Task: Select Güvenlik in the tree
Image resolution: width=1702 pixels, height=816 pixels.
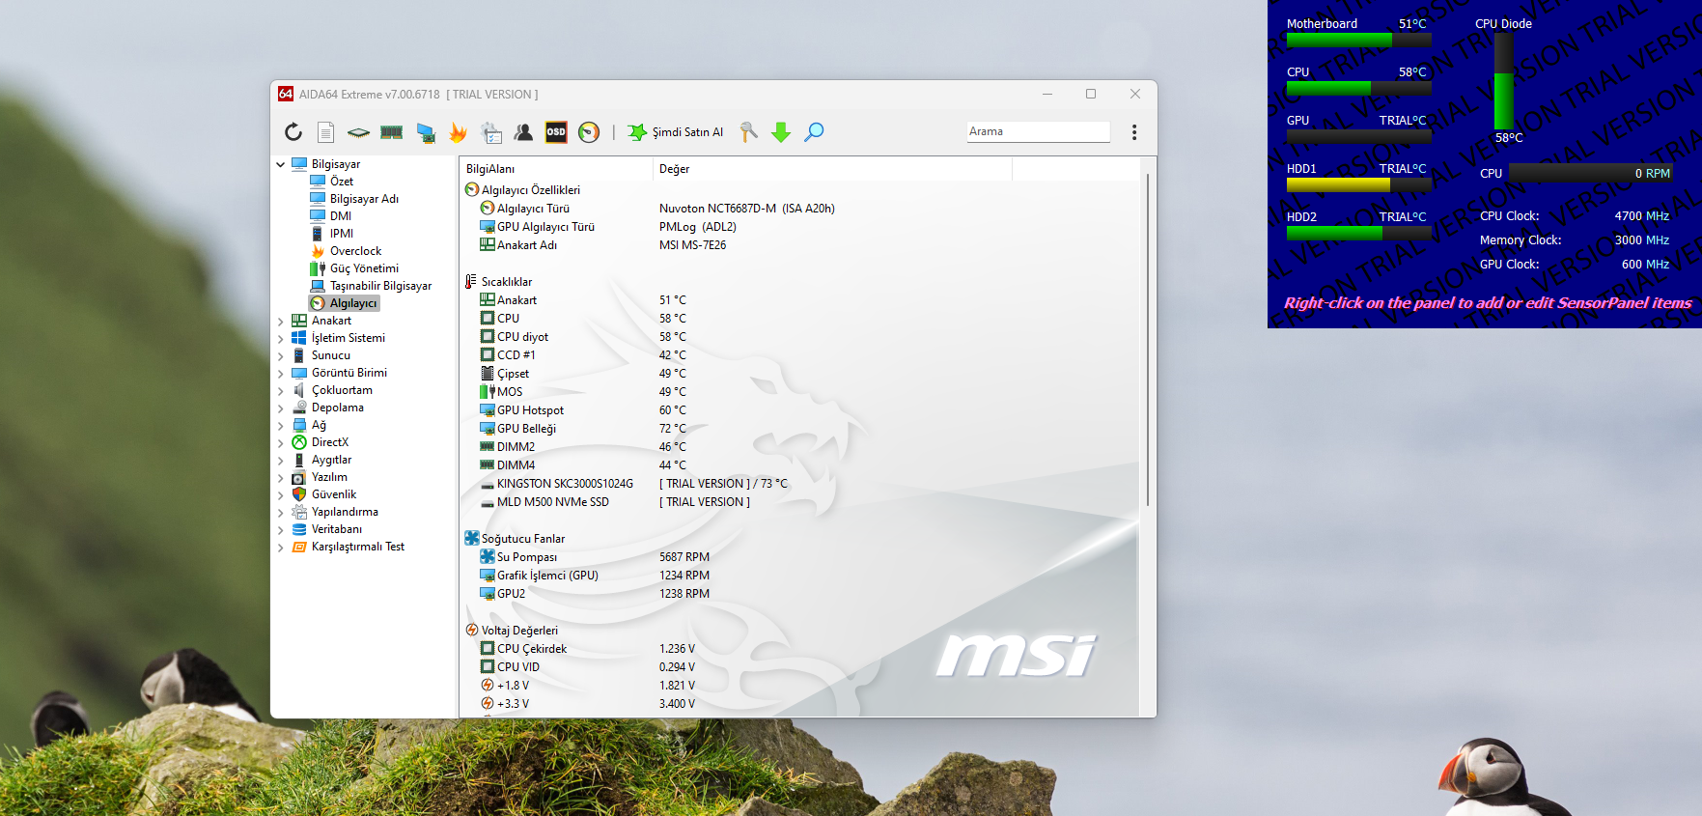Action: (334, 494)
